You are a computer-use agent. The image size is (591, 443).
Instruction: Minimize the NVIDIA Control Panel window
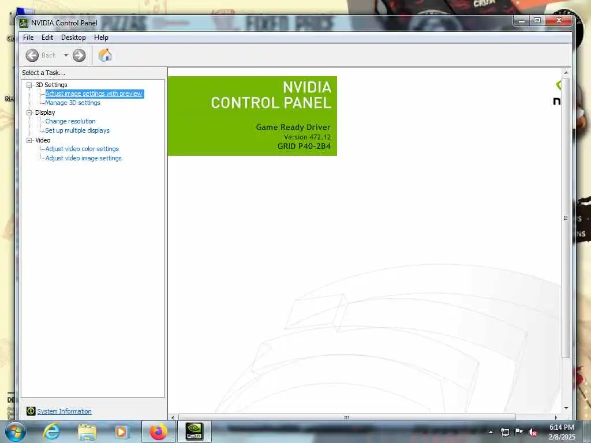point(522,20)
